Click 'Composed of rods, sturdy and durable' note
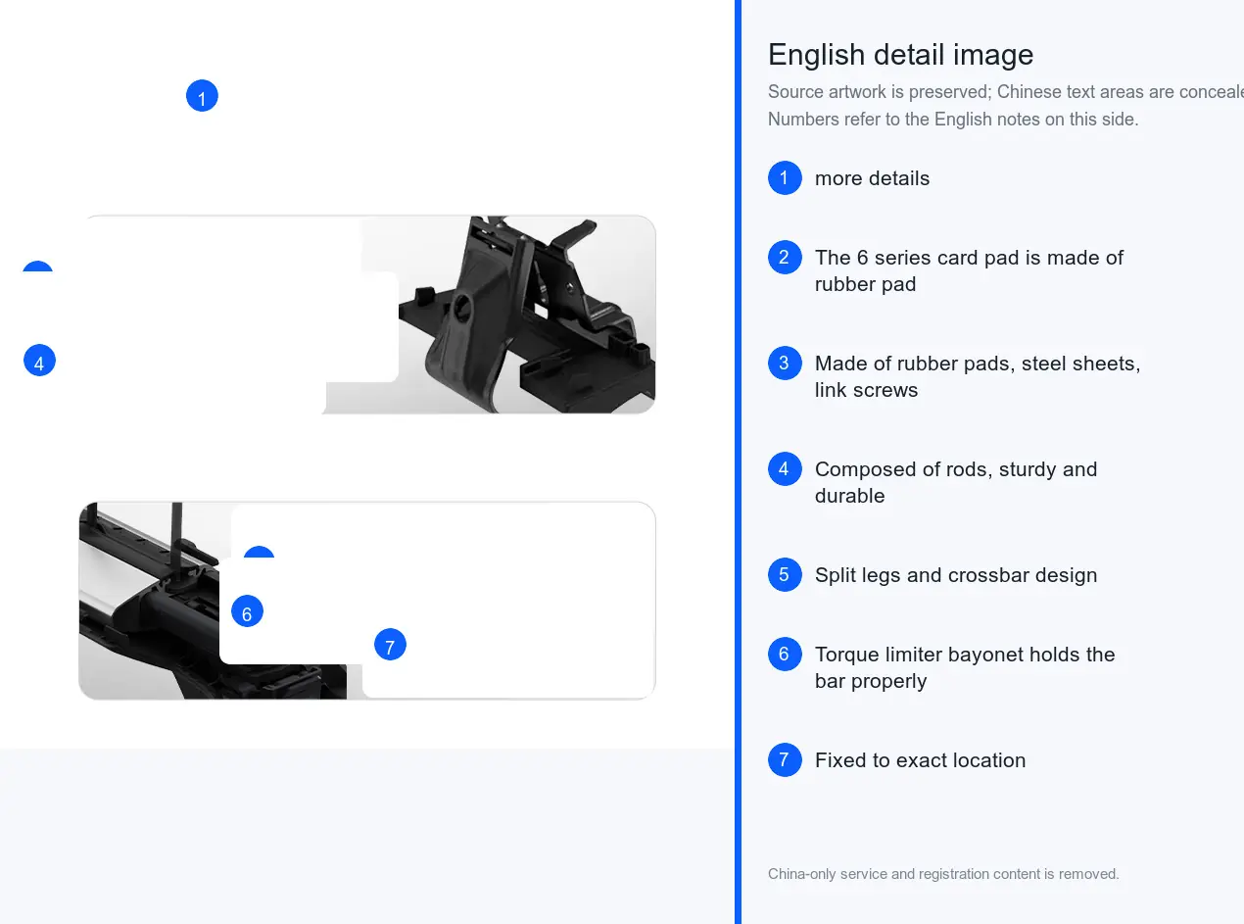 956,482
